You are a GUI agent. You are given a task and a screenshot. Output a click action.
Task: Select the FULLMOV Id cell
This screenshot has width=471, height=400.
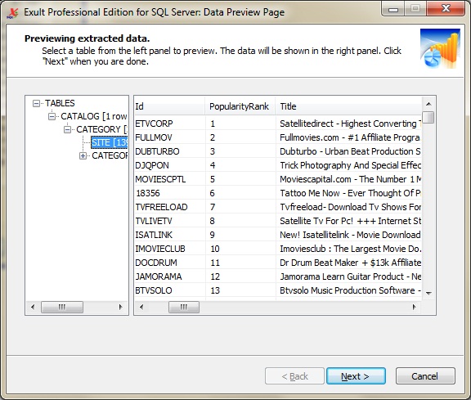(170, 137)
